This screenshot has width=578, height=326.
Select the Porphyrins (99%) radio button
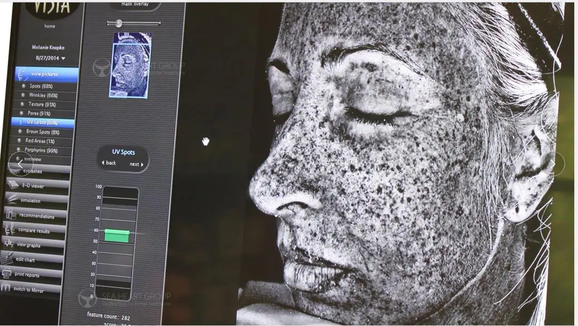coord(18,149)
